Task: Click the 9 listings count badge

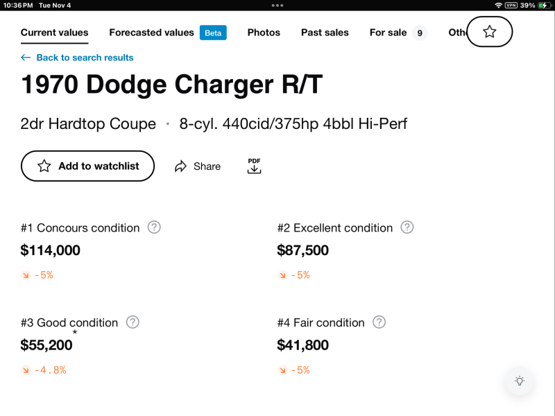Action: point(420,33)
